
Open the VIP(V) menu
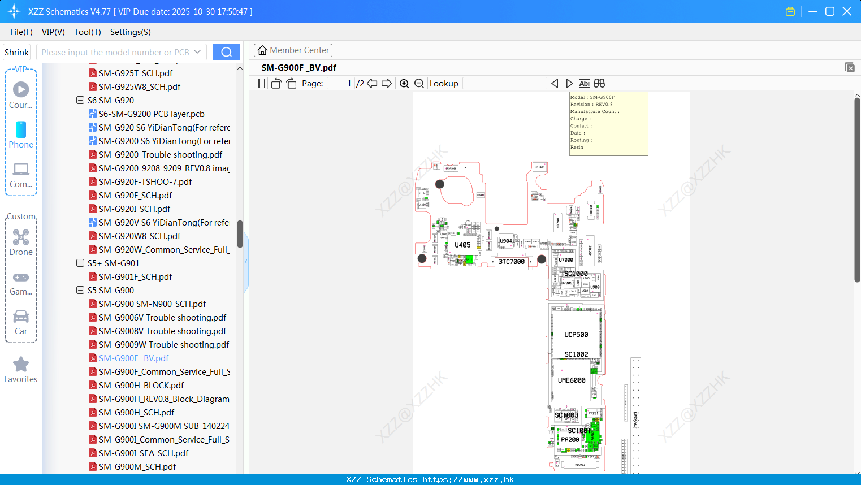click(x=53, y=32)
